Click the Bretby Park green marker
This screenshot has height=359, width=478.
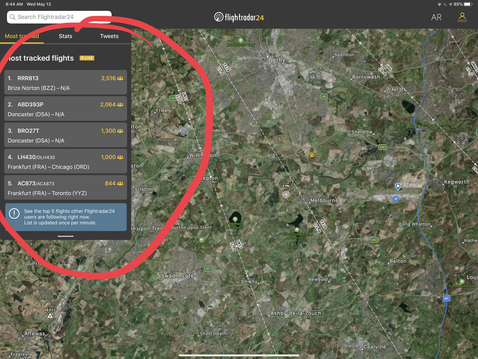201,240
